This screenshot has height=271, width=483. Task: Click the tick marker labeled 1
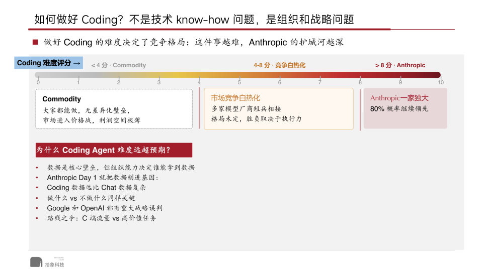coord(78,82)
